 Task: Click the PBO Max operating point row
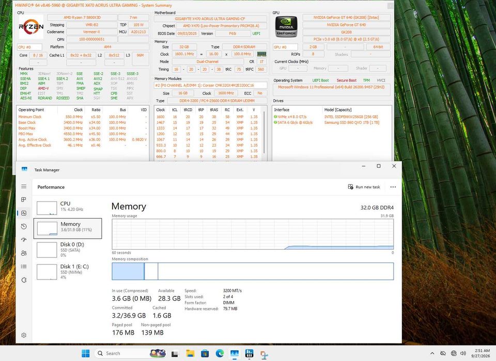coord(82,134)
